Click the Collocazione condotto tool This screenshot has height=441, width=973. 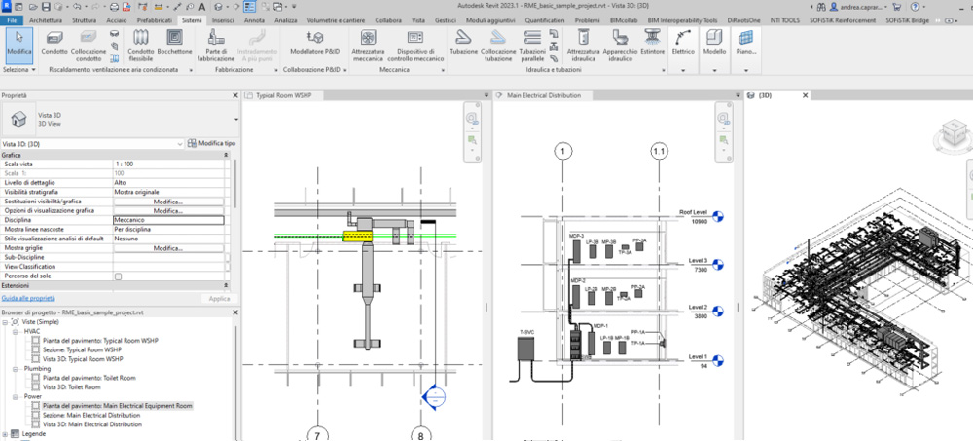point(89,46)
